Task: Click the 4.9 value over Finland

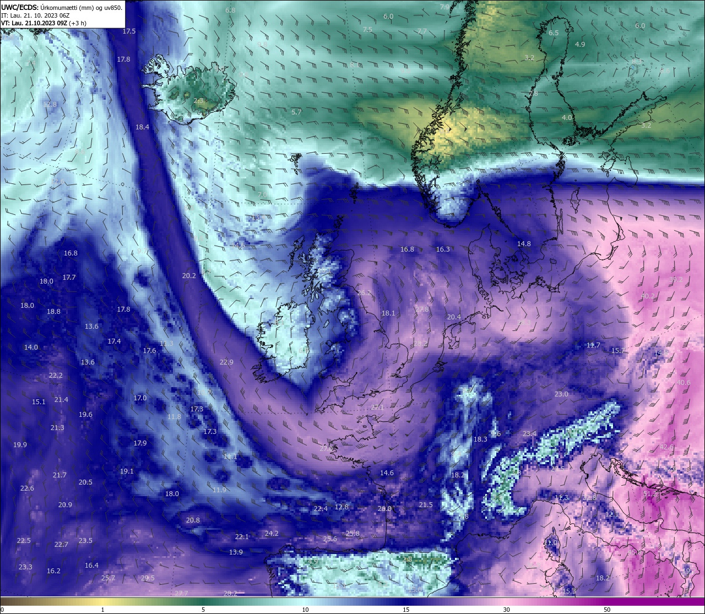Action: pyautogui.click(x=580, y=45)
